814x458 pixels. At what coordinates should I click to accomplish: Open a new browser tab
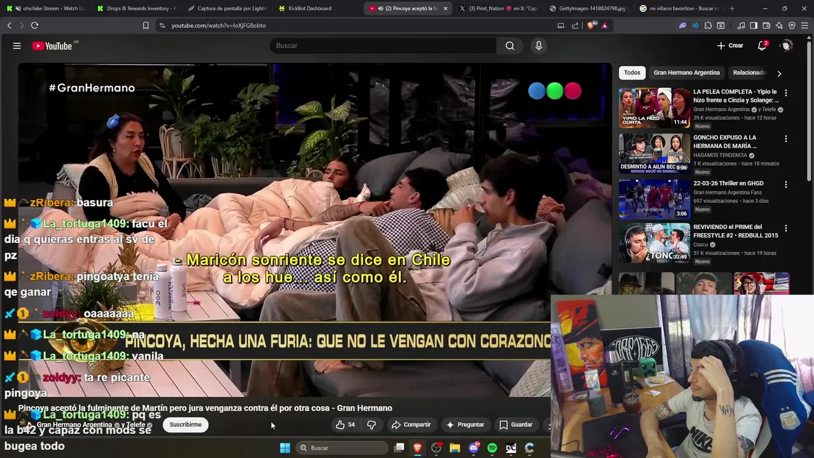[x=732, y=8]
